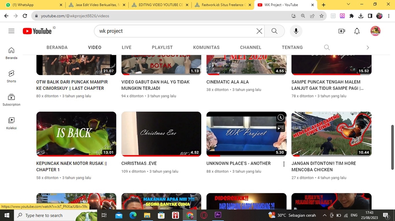
Task: Toggle the Chrome side panel icon
Action: click(370, 16)
